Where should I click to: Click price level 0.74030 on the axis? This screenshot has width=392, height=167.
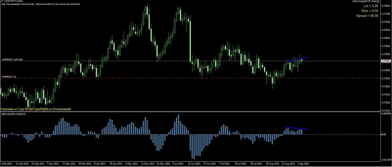pos(386,70)
